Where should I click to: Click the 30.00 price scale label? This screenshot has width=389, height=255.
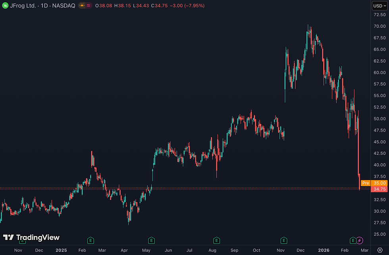tap(379, 211)
